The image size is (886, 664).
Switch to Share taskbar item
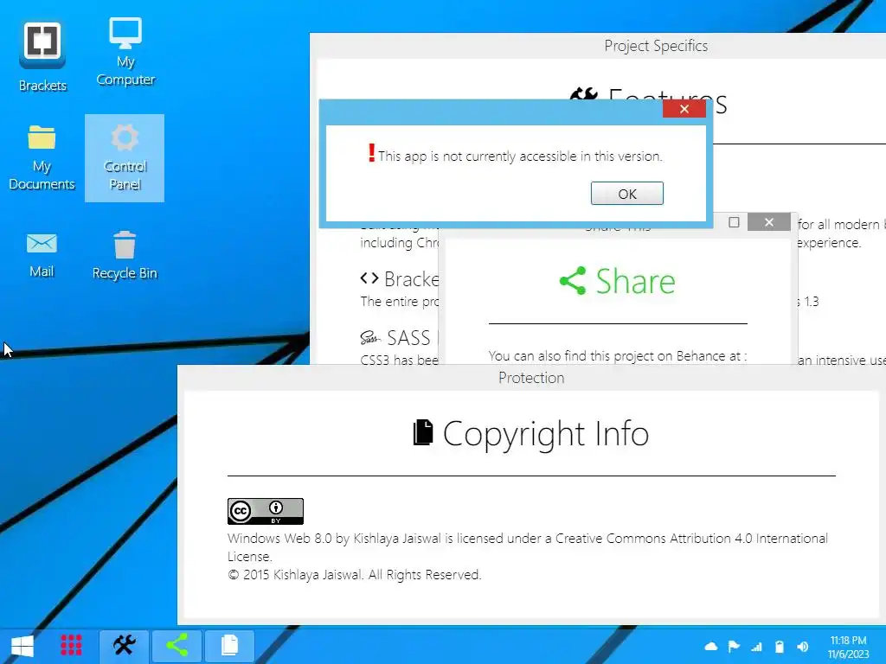point(177,645)
